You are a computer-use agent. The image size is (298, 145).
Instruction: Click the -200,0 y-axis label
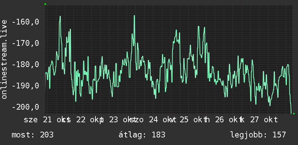[25, 107]
